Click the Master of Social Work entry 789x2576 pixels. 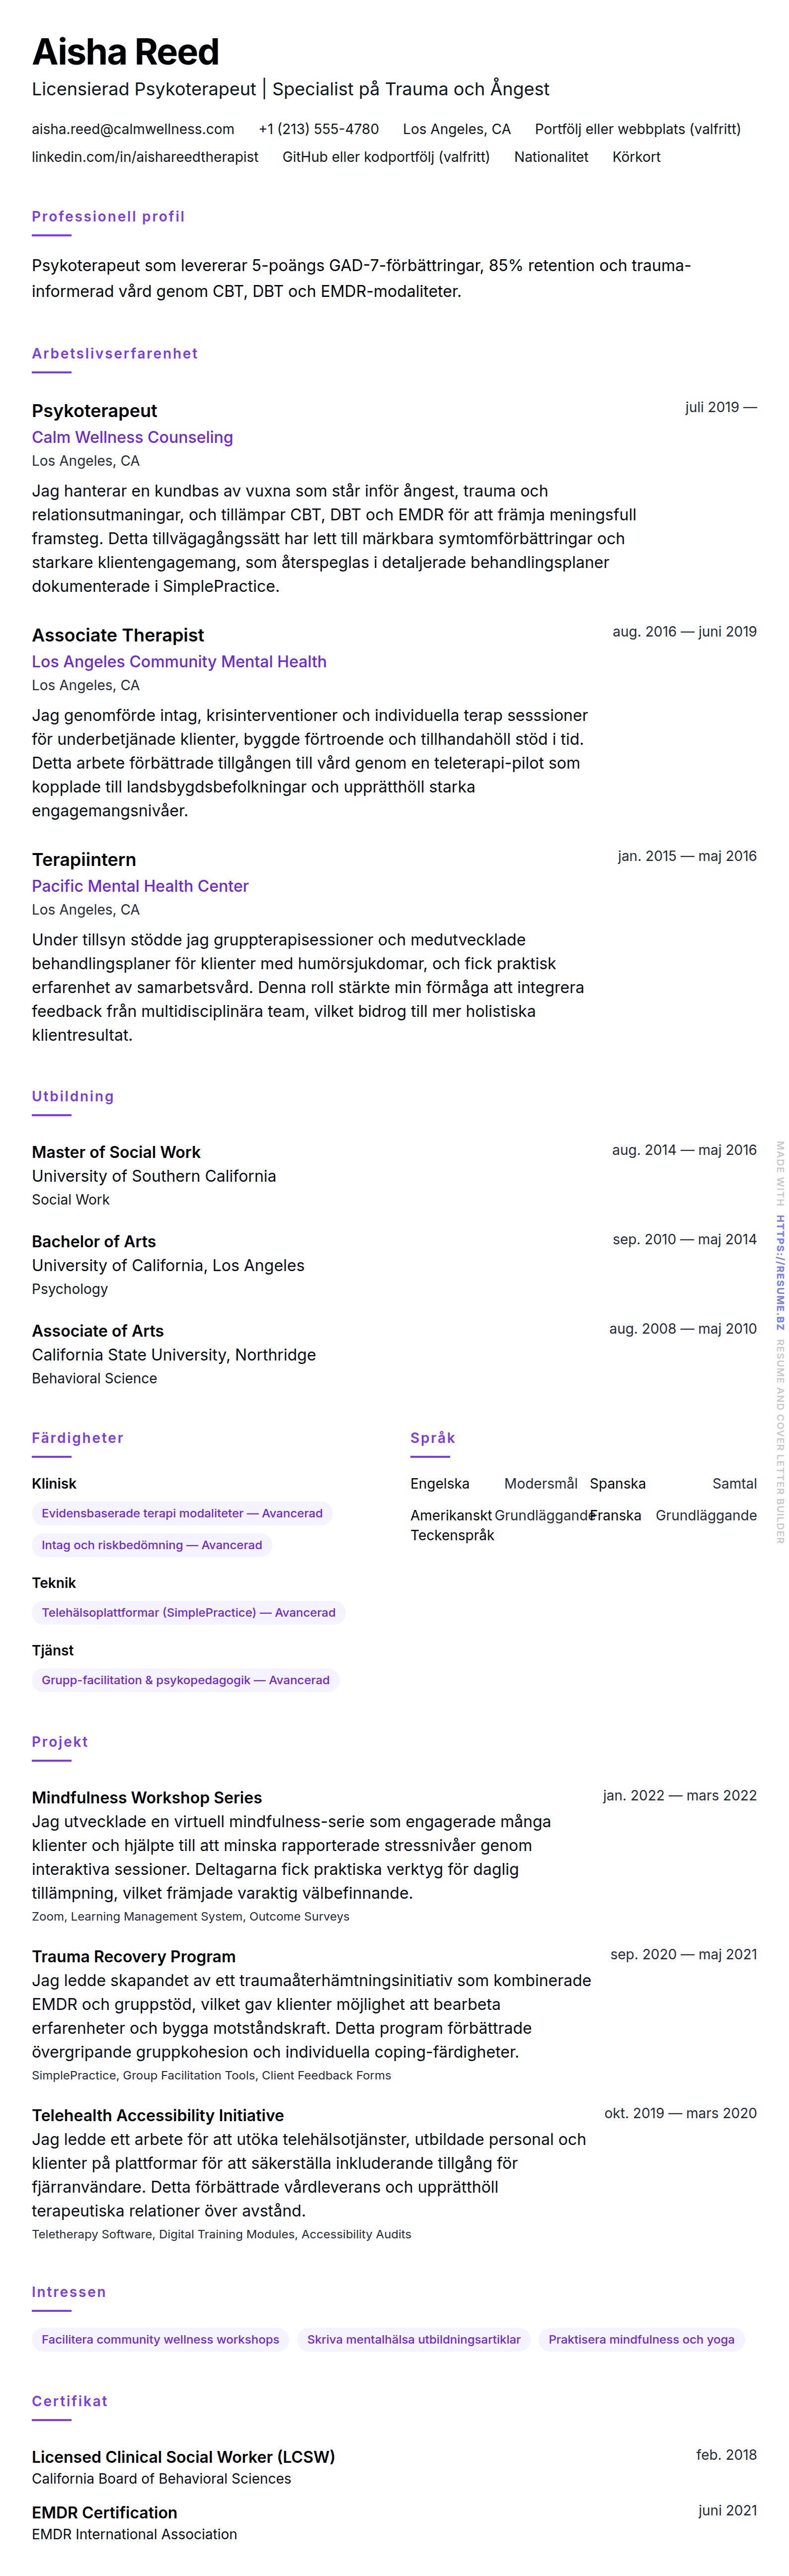click(116, 1152)
